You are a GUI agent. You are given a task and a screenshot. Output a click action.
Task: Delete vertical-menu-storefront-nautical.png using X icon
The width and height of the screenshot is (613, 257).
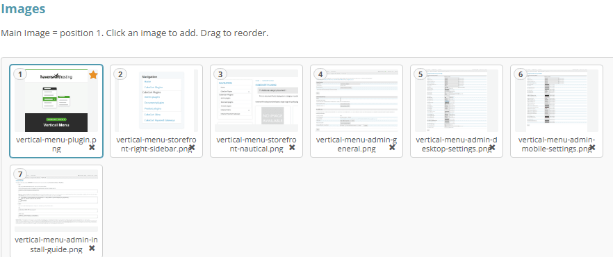pos(292,147)
